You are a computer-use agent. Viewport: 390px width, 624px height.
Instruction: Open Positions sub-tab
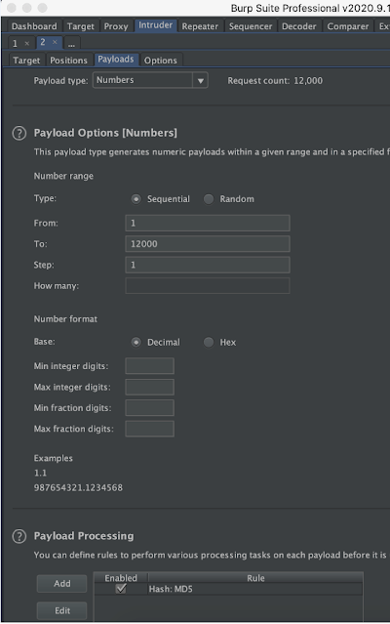(x=68, y=61)
